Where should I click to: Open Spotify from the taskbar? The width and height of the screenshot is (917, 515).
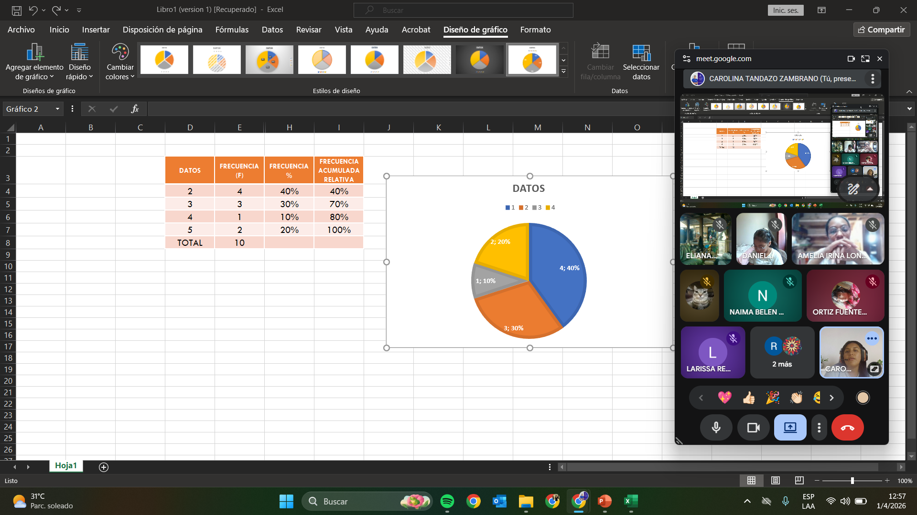tap(447, 501)
